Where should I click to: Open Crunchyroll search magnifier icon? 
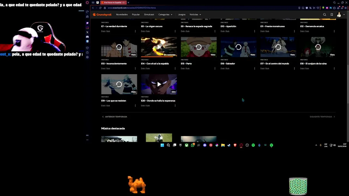(x=324, y=14)
